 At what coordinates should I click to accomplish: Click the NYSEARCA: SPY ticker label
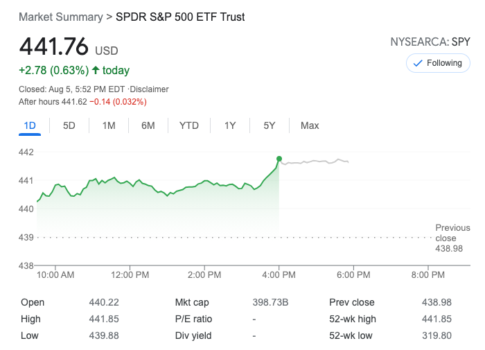(430, 42)
